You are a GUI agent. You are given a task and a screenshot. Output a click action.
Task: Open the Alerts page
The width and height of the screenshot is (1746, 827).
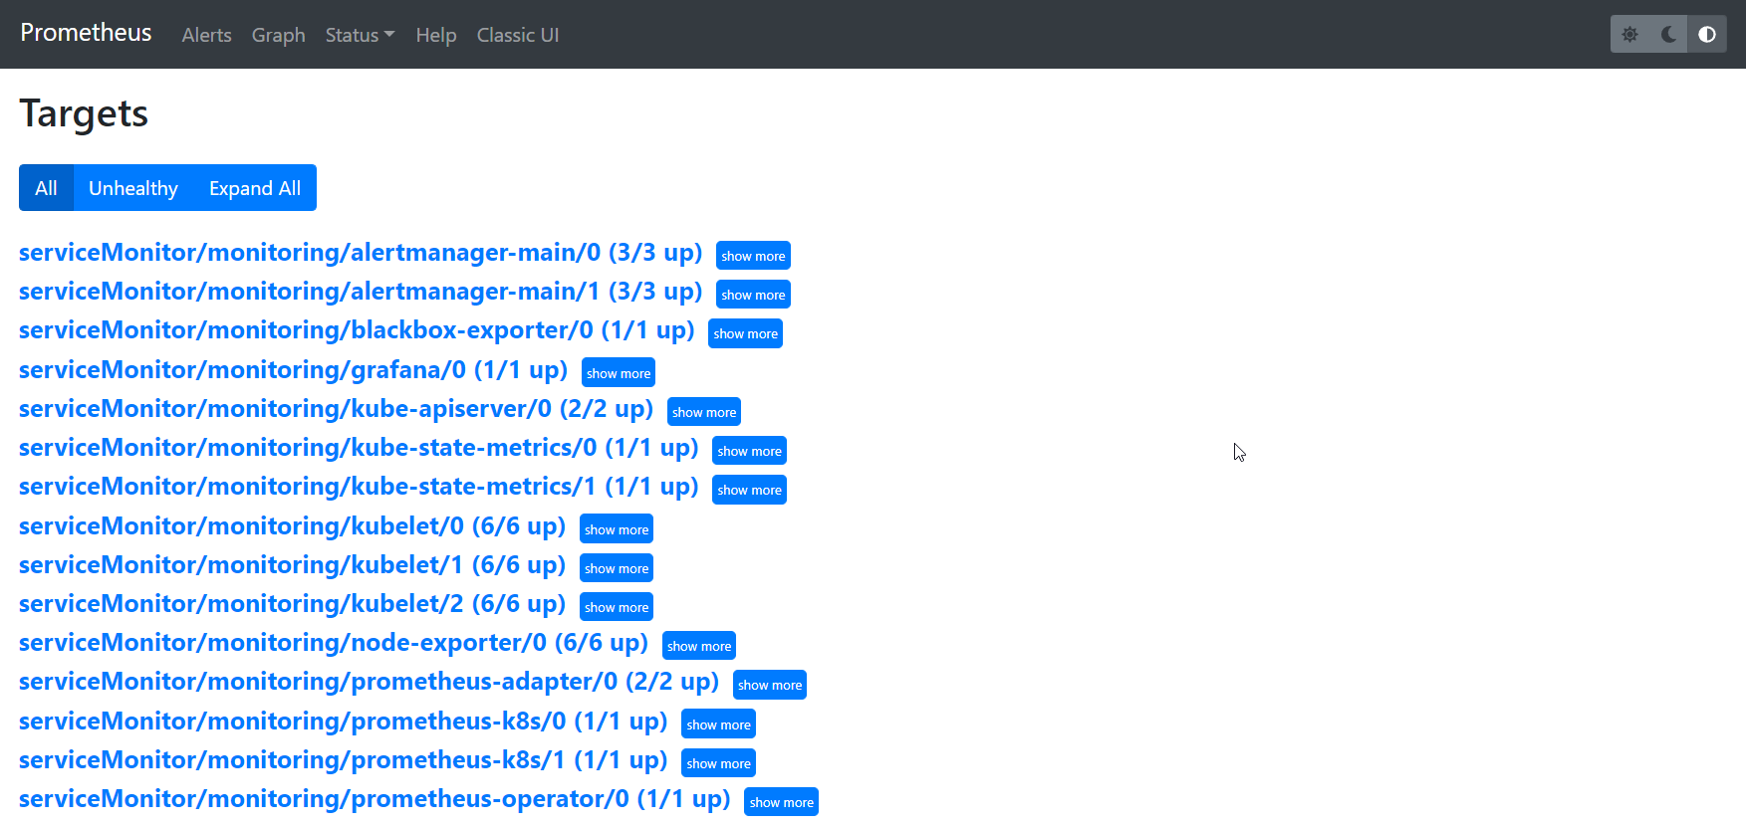(x=206, y=35)
